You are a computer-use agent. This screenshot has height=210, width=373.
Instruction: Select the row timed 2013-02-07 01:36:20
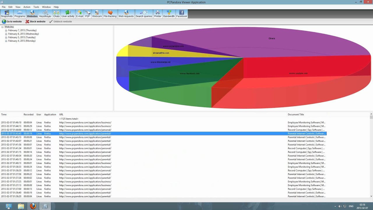pos(163,196)
